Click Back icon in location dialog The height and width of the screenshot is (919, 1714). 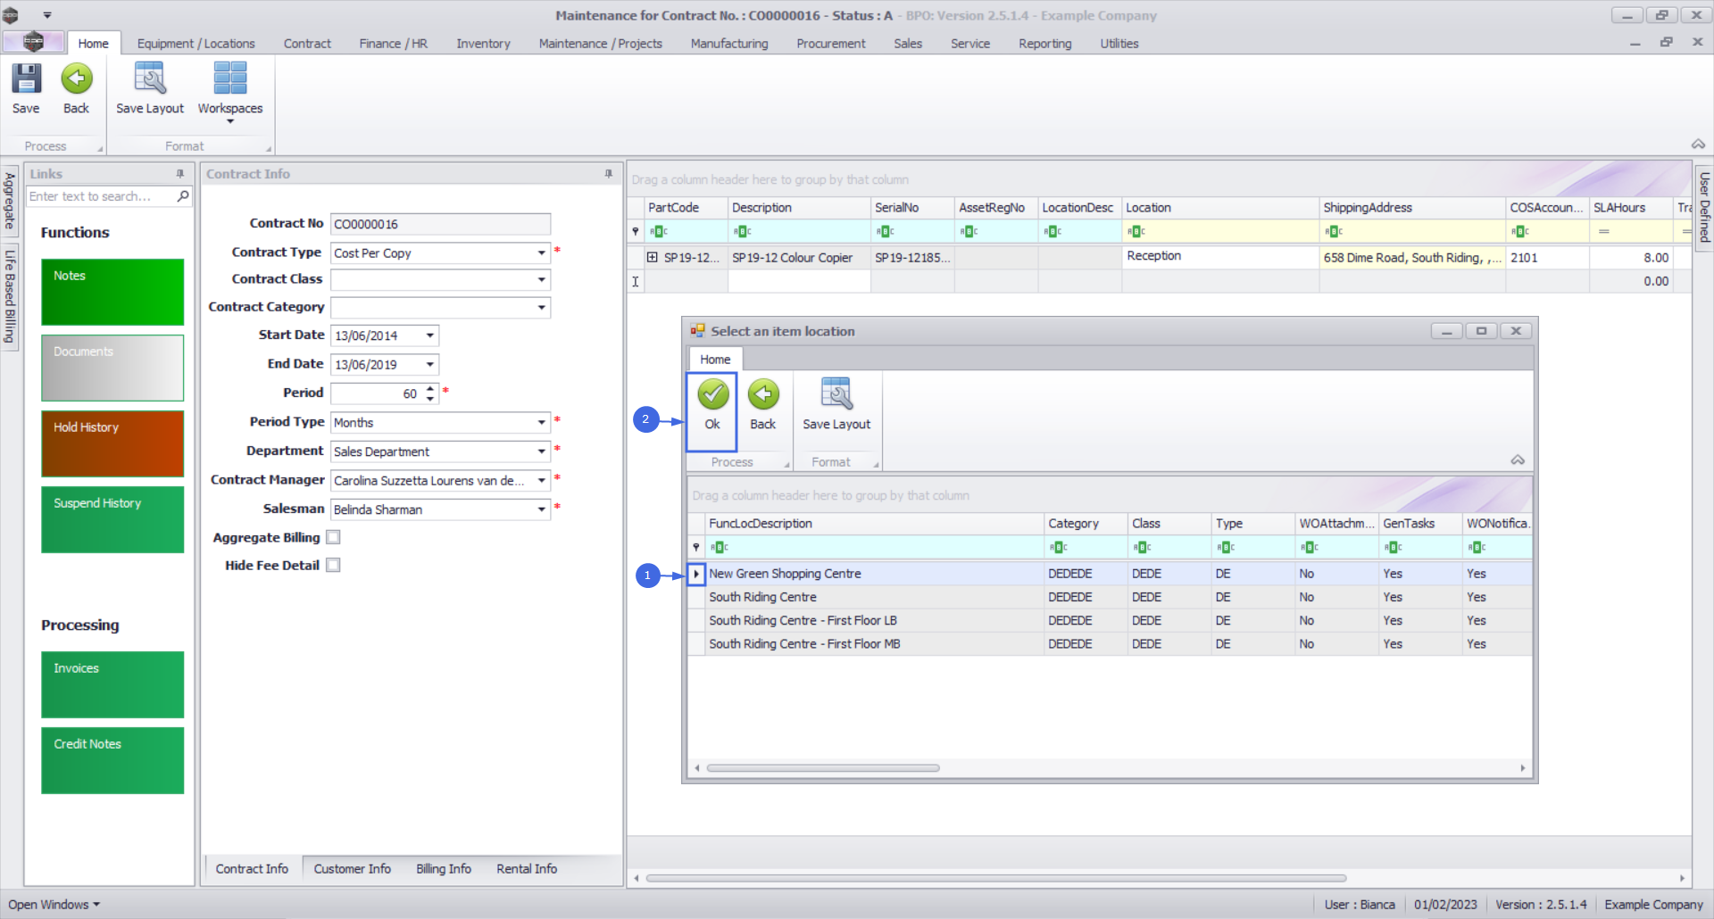click(x=762, y=395)
